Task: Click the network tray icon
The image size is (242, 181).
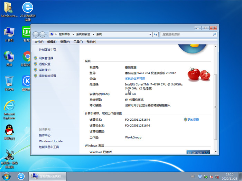Action: point(217,177)
